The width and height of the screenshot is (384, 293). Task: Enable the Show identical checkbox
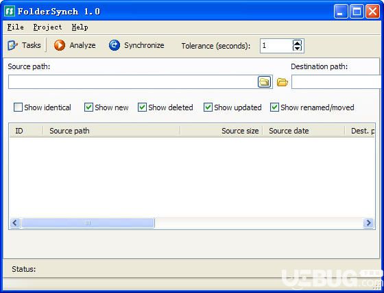pyautogui.click(x=18, y=107)
